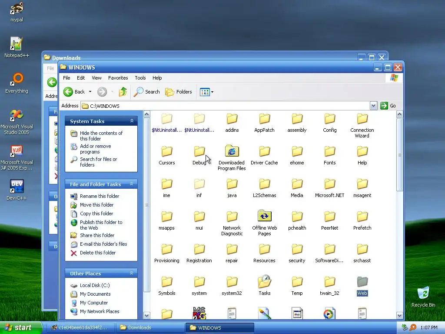Open the Search toolbar button
The width and height of the screenshot is (445, 334).
coord(147,92)
